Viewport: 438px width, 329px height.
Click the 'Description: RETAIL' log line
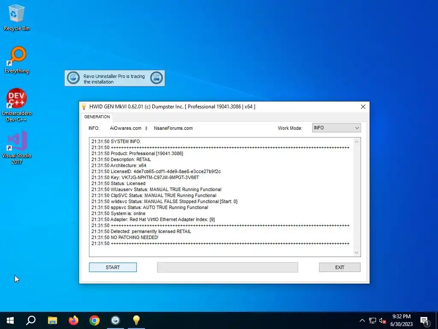click(x=121, y=159)
